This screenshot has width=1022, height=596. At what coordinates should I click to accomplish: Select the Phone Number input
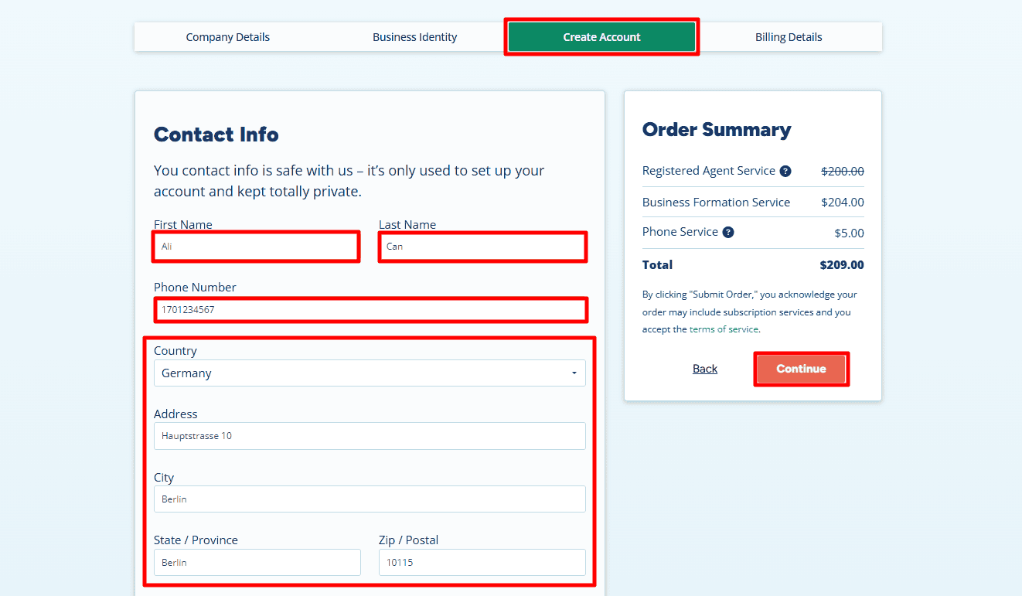point(370,310)
